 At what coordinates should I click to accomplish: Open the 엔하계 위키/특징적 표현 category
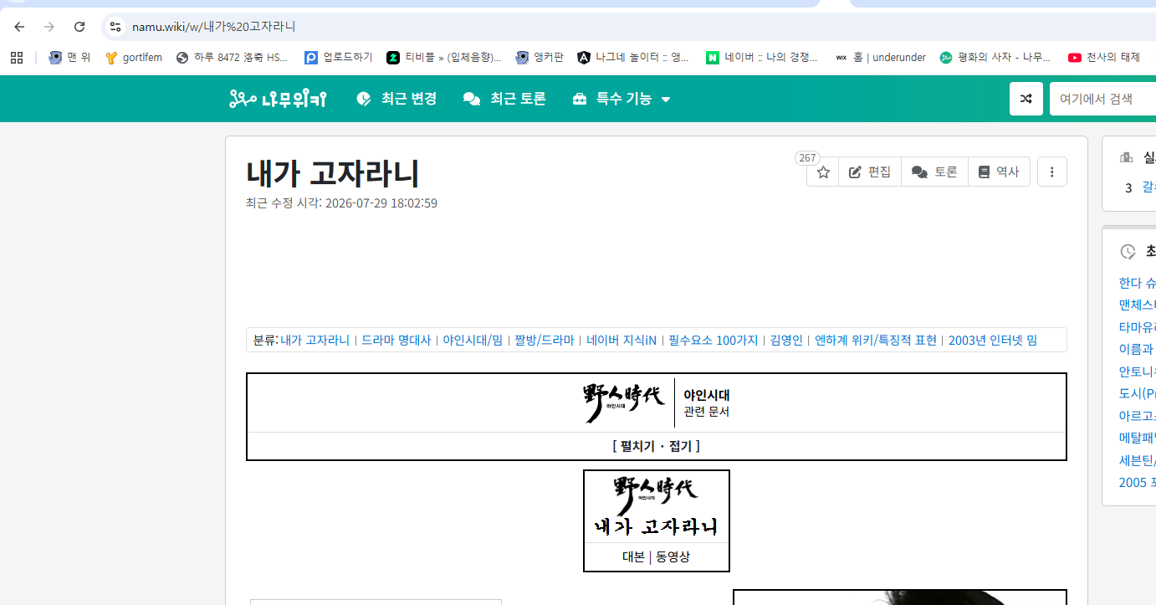[x=876, y=341]
